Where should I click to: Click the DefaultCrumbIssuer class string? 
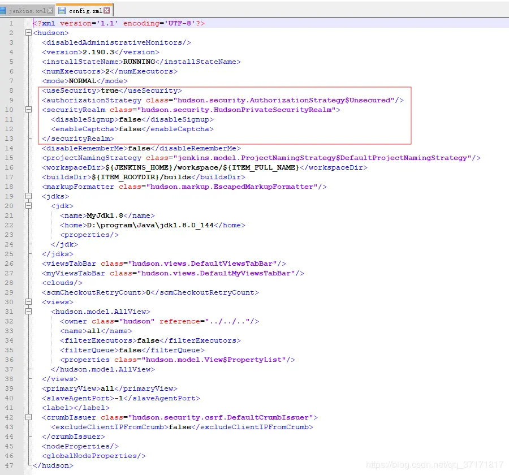point(221,417)
